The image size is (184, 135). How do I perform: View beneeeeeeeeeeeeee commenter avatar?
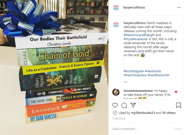click(116, 92)
